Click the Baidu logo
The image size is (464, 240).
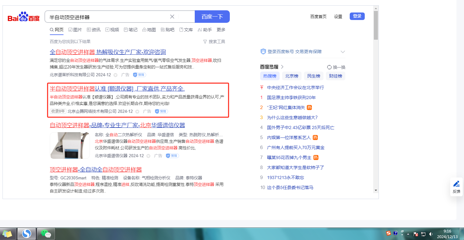24,17
